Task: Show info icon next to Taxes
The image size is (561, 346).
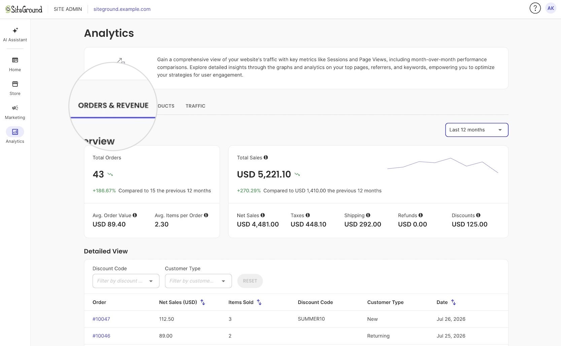Action: click(308, 215)
